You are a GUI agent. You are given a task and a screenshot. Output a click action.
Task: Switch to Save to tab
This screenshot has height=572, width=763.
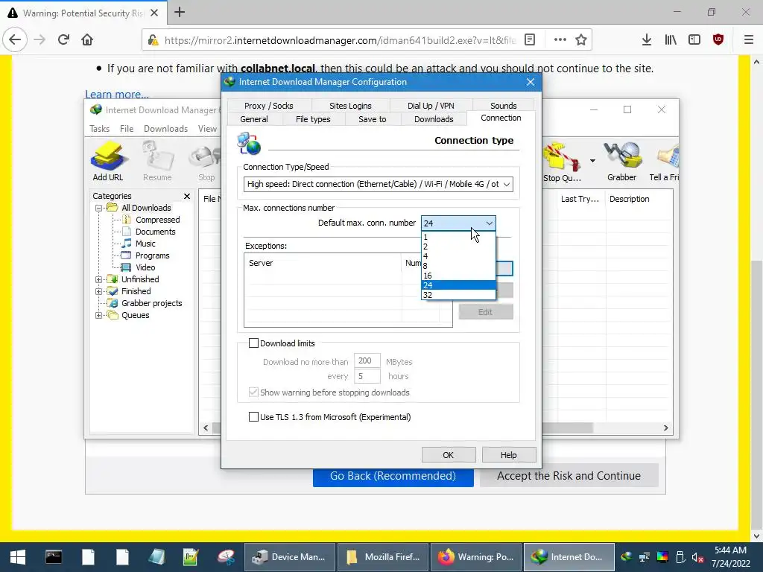[x=373, y=119]
